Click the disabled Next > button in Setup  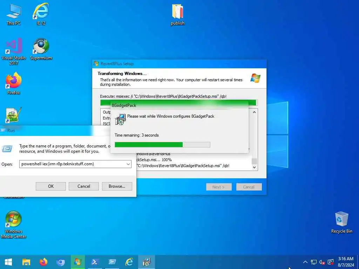(219, 187)
